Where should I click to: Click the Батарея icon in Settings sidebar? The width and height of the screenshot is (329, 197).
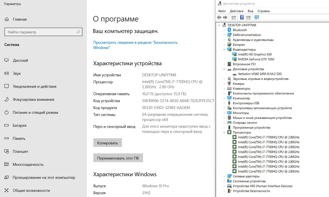coord(7,126)
